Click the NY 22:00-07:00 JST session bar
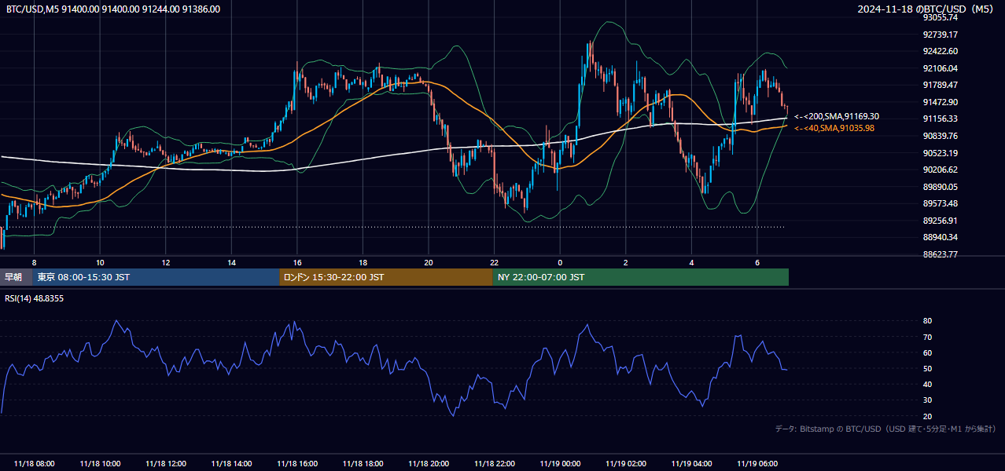The image size is (1005, 471). click(641, 277)
